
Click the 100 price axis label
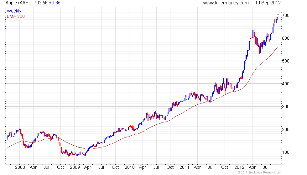point(286,152)
